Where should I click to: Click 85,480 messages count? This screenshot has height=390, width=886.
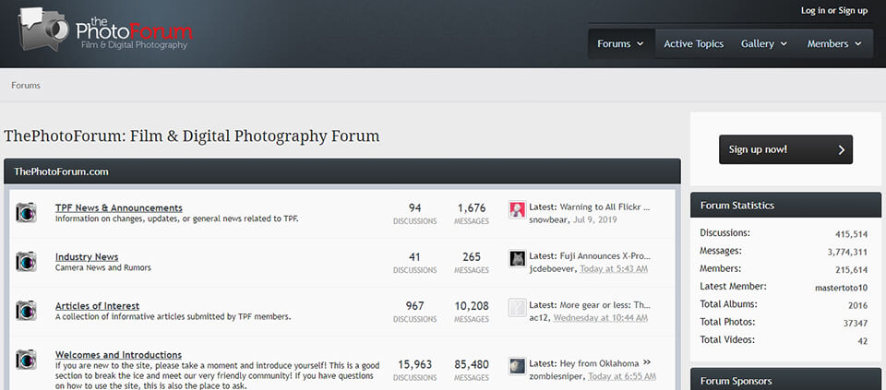click(x=472, y=364)
